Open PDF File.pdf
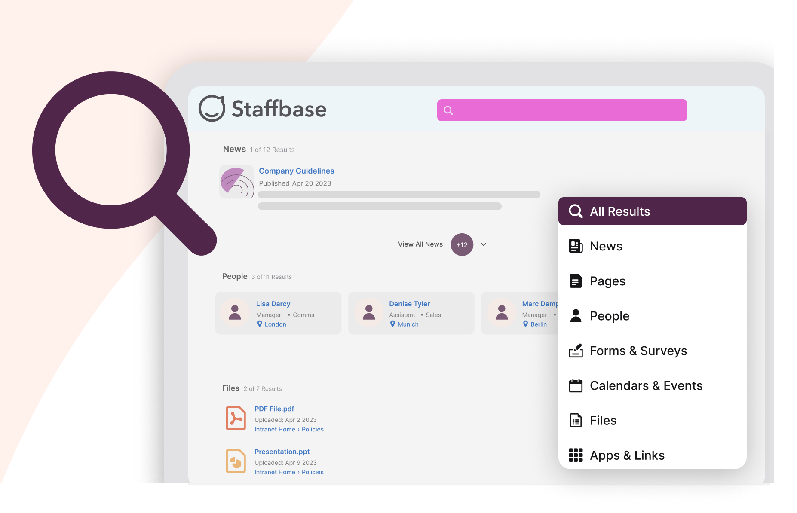This screenshot has width=797, height=513. click(x=274, y=409)
